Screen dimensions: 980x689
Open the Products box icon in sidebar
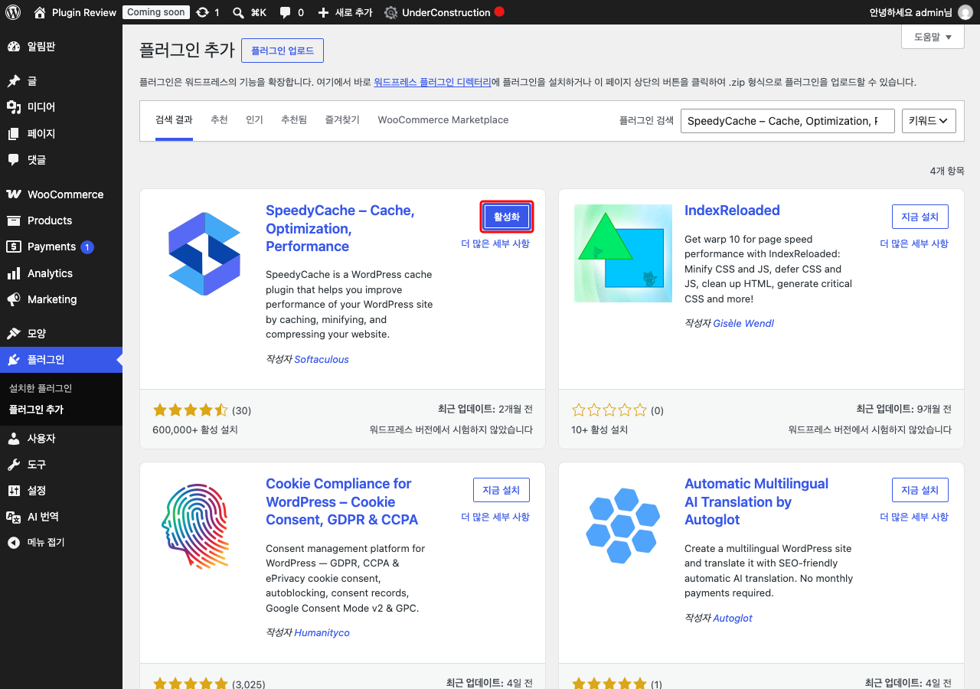pos(14,220)
